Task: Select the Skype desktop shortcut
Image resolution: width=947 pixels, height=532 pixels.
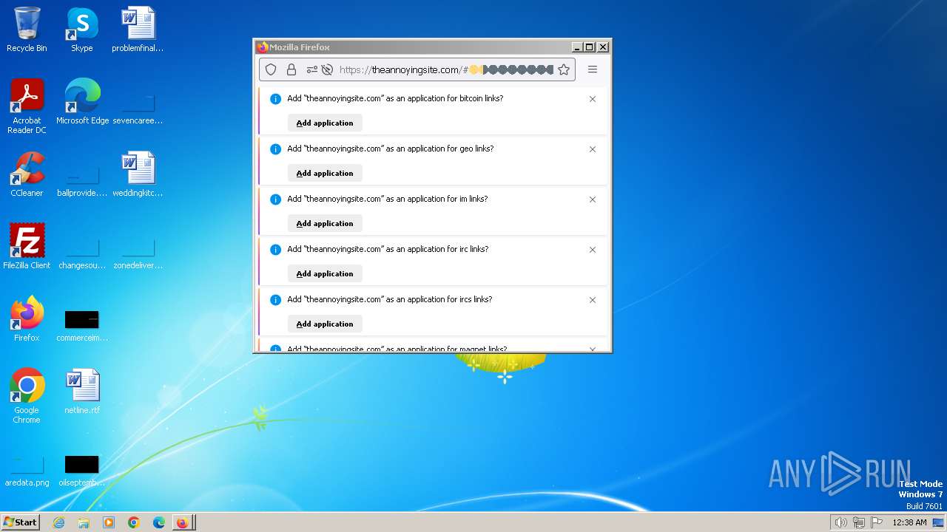Action: [x=82, y=30]
